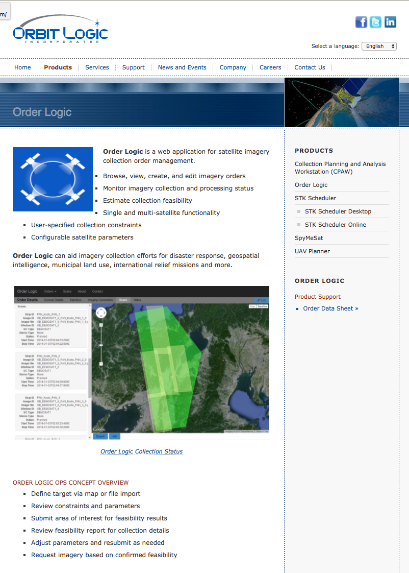Open the Contact Us menu item
The width and height of the screenshot is (409, 573).
pyautogui.click(x=310, y=67)
